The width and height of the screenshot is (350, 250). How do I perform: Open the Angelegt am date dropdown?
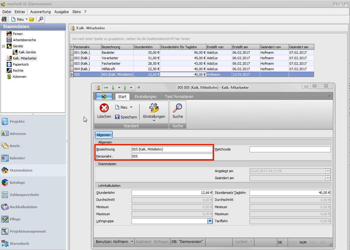pyautogui.click(x=328, y=171)
